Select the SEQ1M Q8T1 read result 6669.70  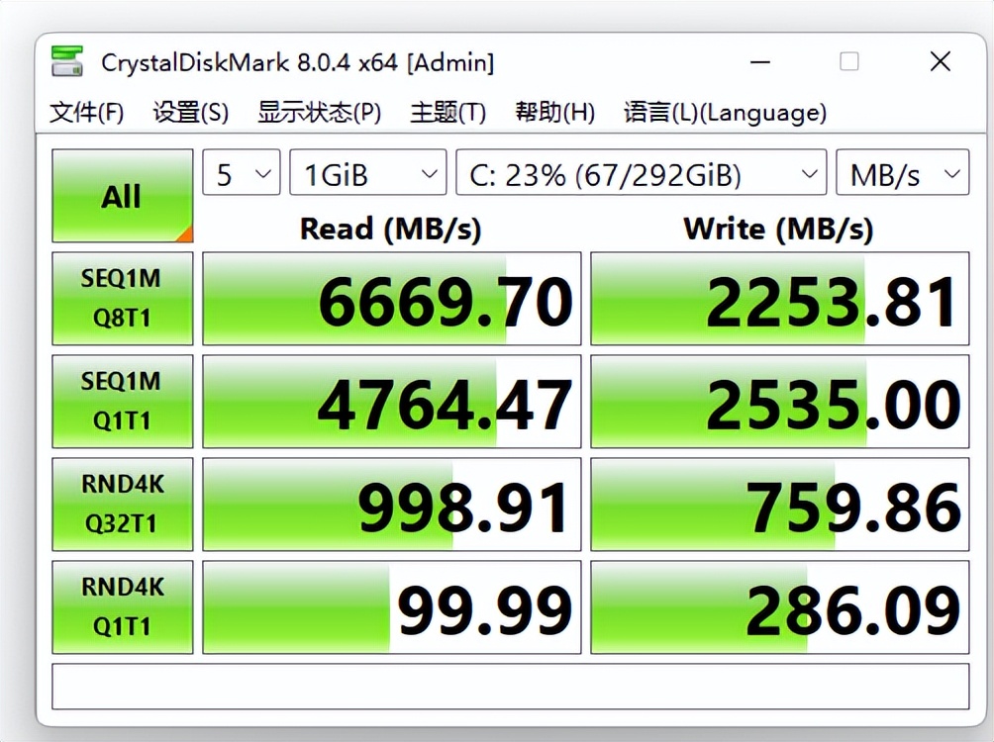(391, 298)
